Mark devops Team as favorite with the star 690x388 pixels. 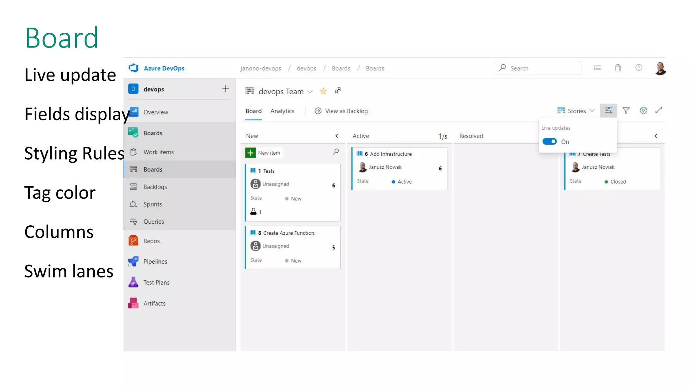[323, 91]
